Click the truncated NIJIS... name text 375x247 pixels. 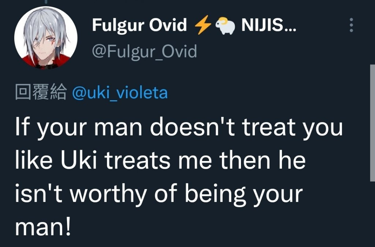coord(269,25)
